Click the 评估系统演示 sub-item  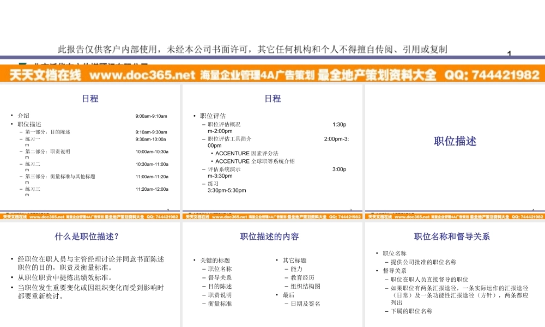[x=224, y=169]
